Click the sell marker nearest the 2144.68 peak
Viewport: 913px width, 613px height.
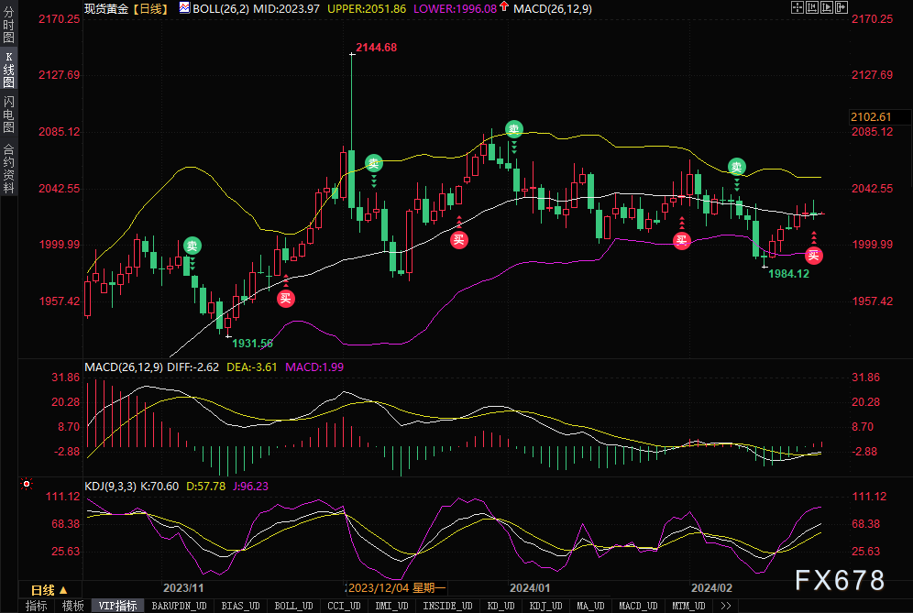[374, 163]
